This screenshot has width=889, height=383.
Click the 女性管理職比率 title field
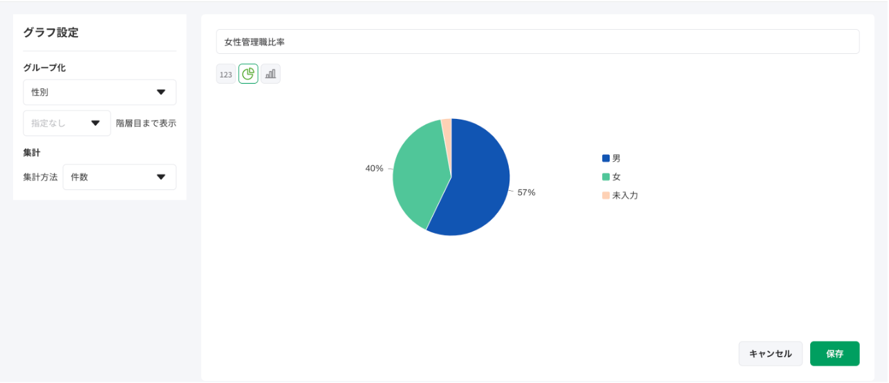(x=538, y=41)
